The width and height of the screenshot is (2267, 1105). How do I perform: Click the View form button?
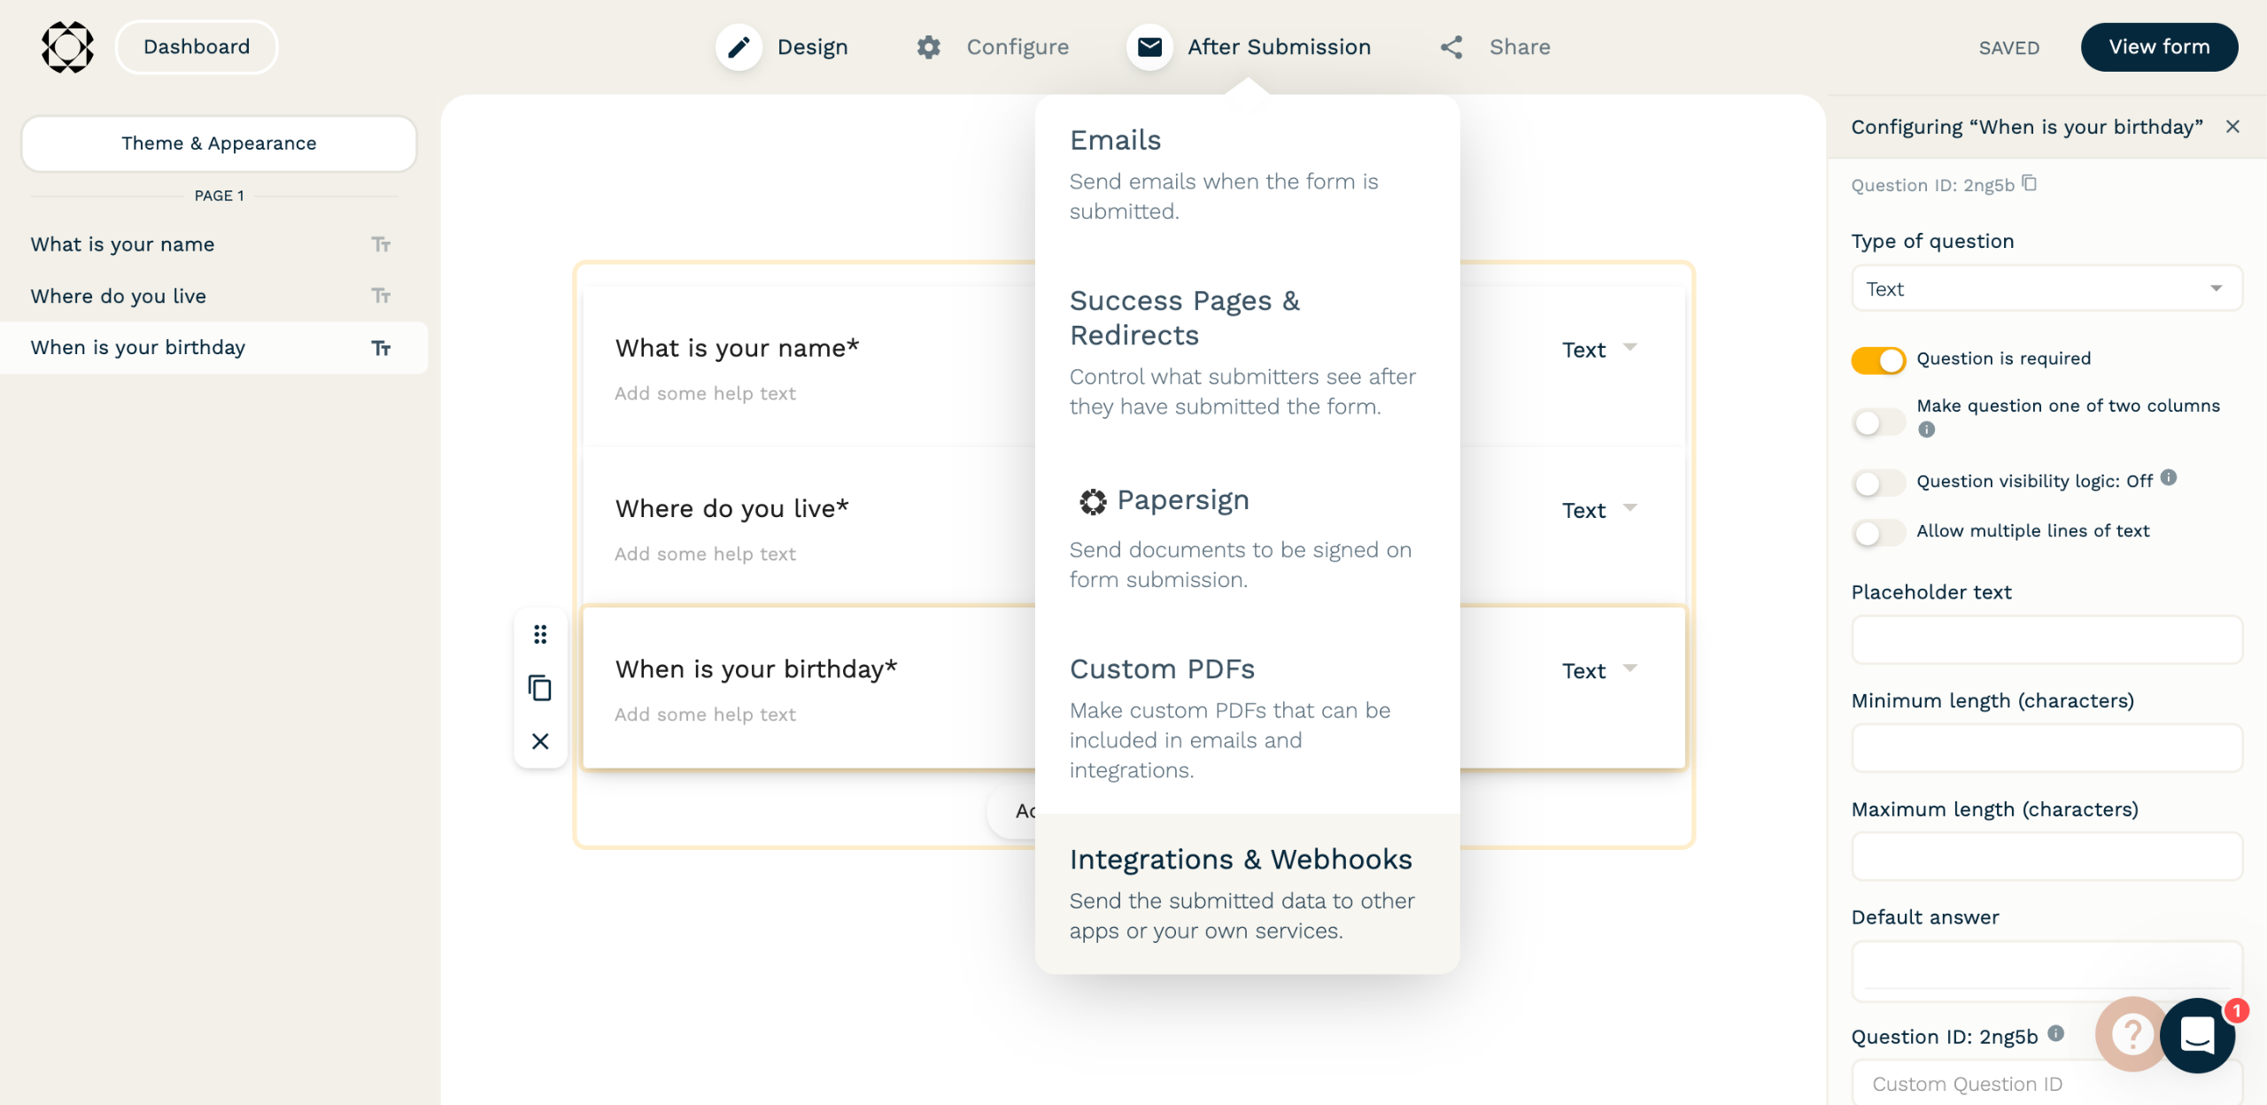2158,47
